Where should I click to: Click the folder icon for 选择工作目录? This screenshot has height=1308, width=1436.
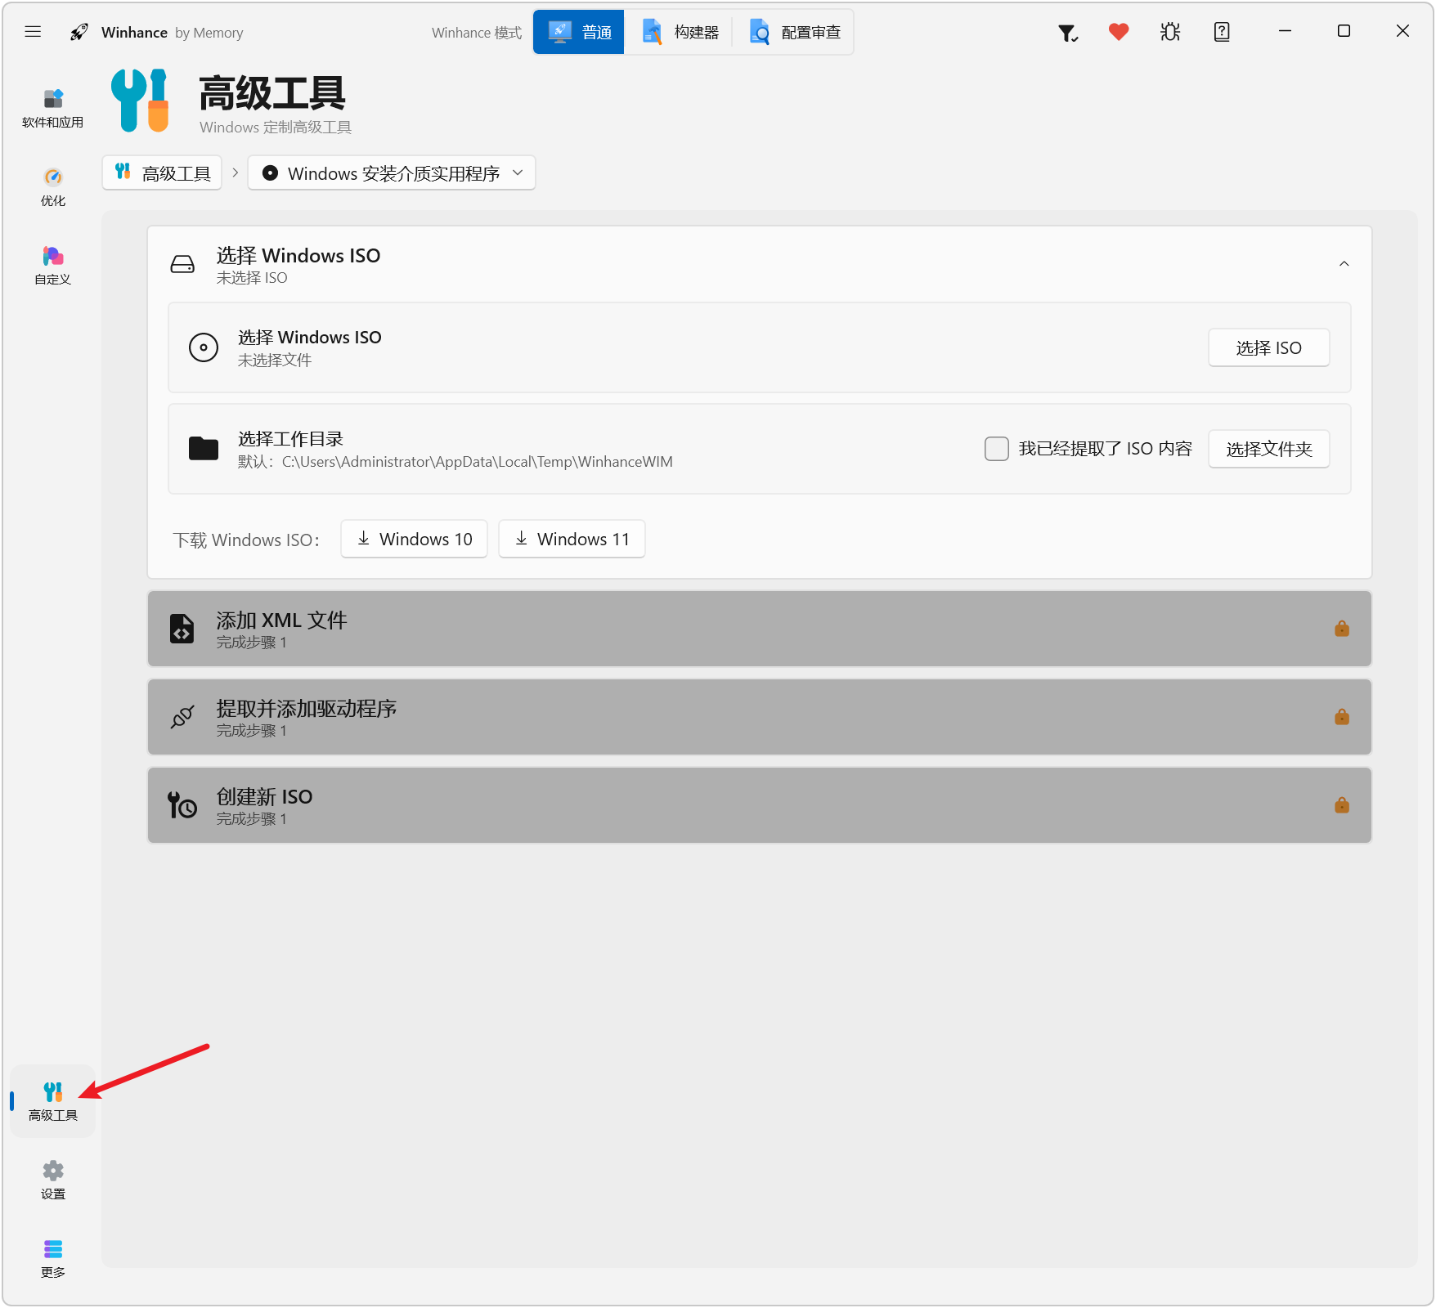(x=204, y=449)
